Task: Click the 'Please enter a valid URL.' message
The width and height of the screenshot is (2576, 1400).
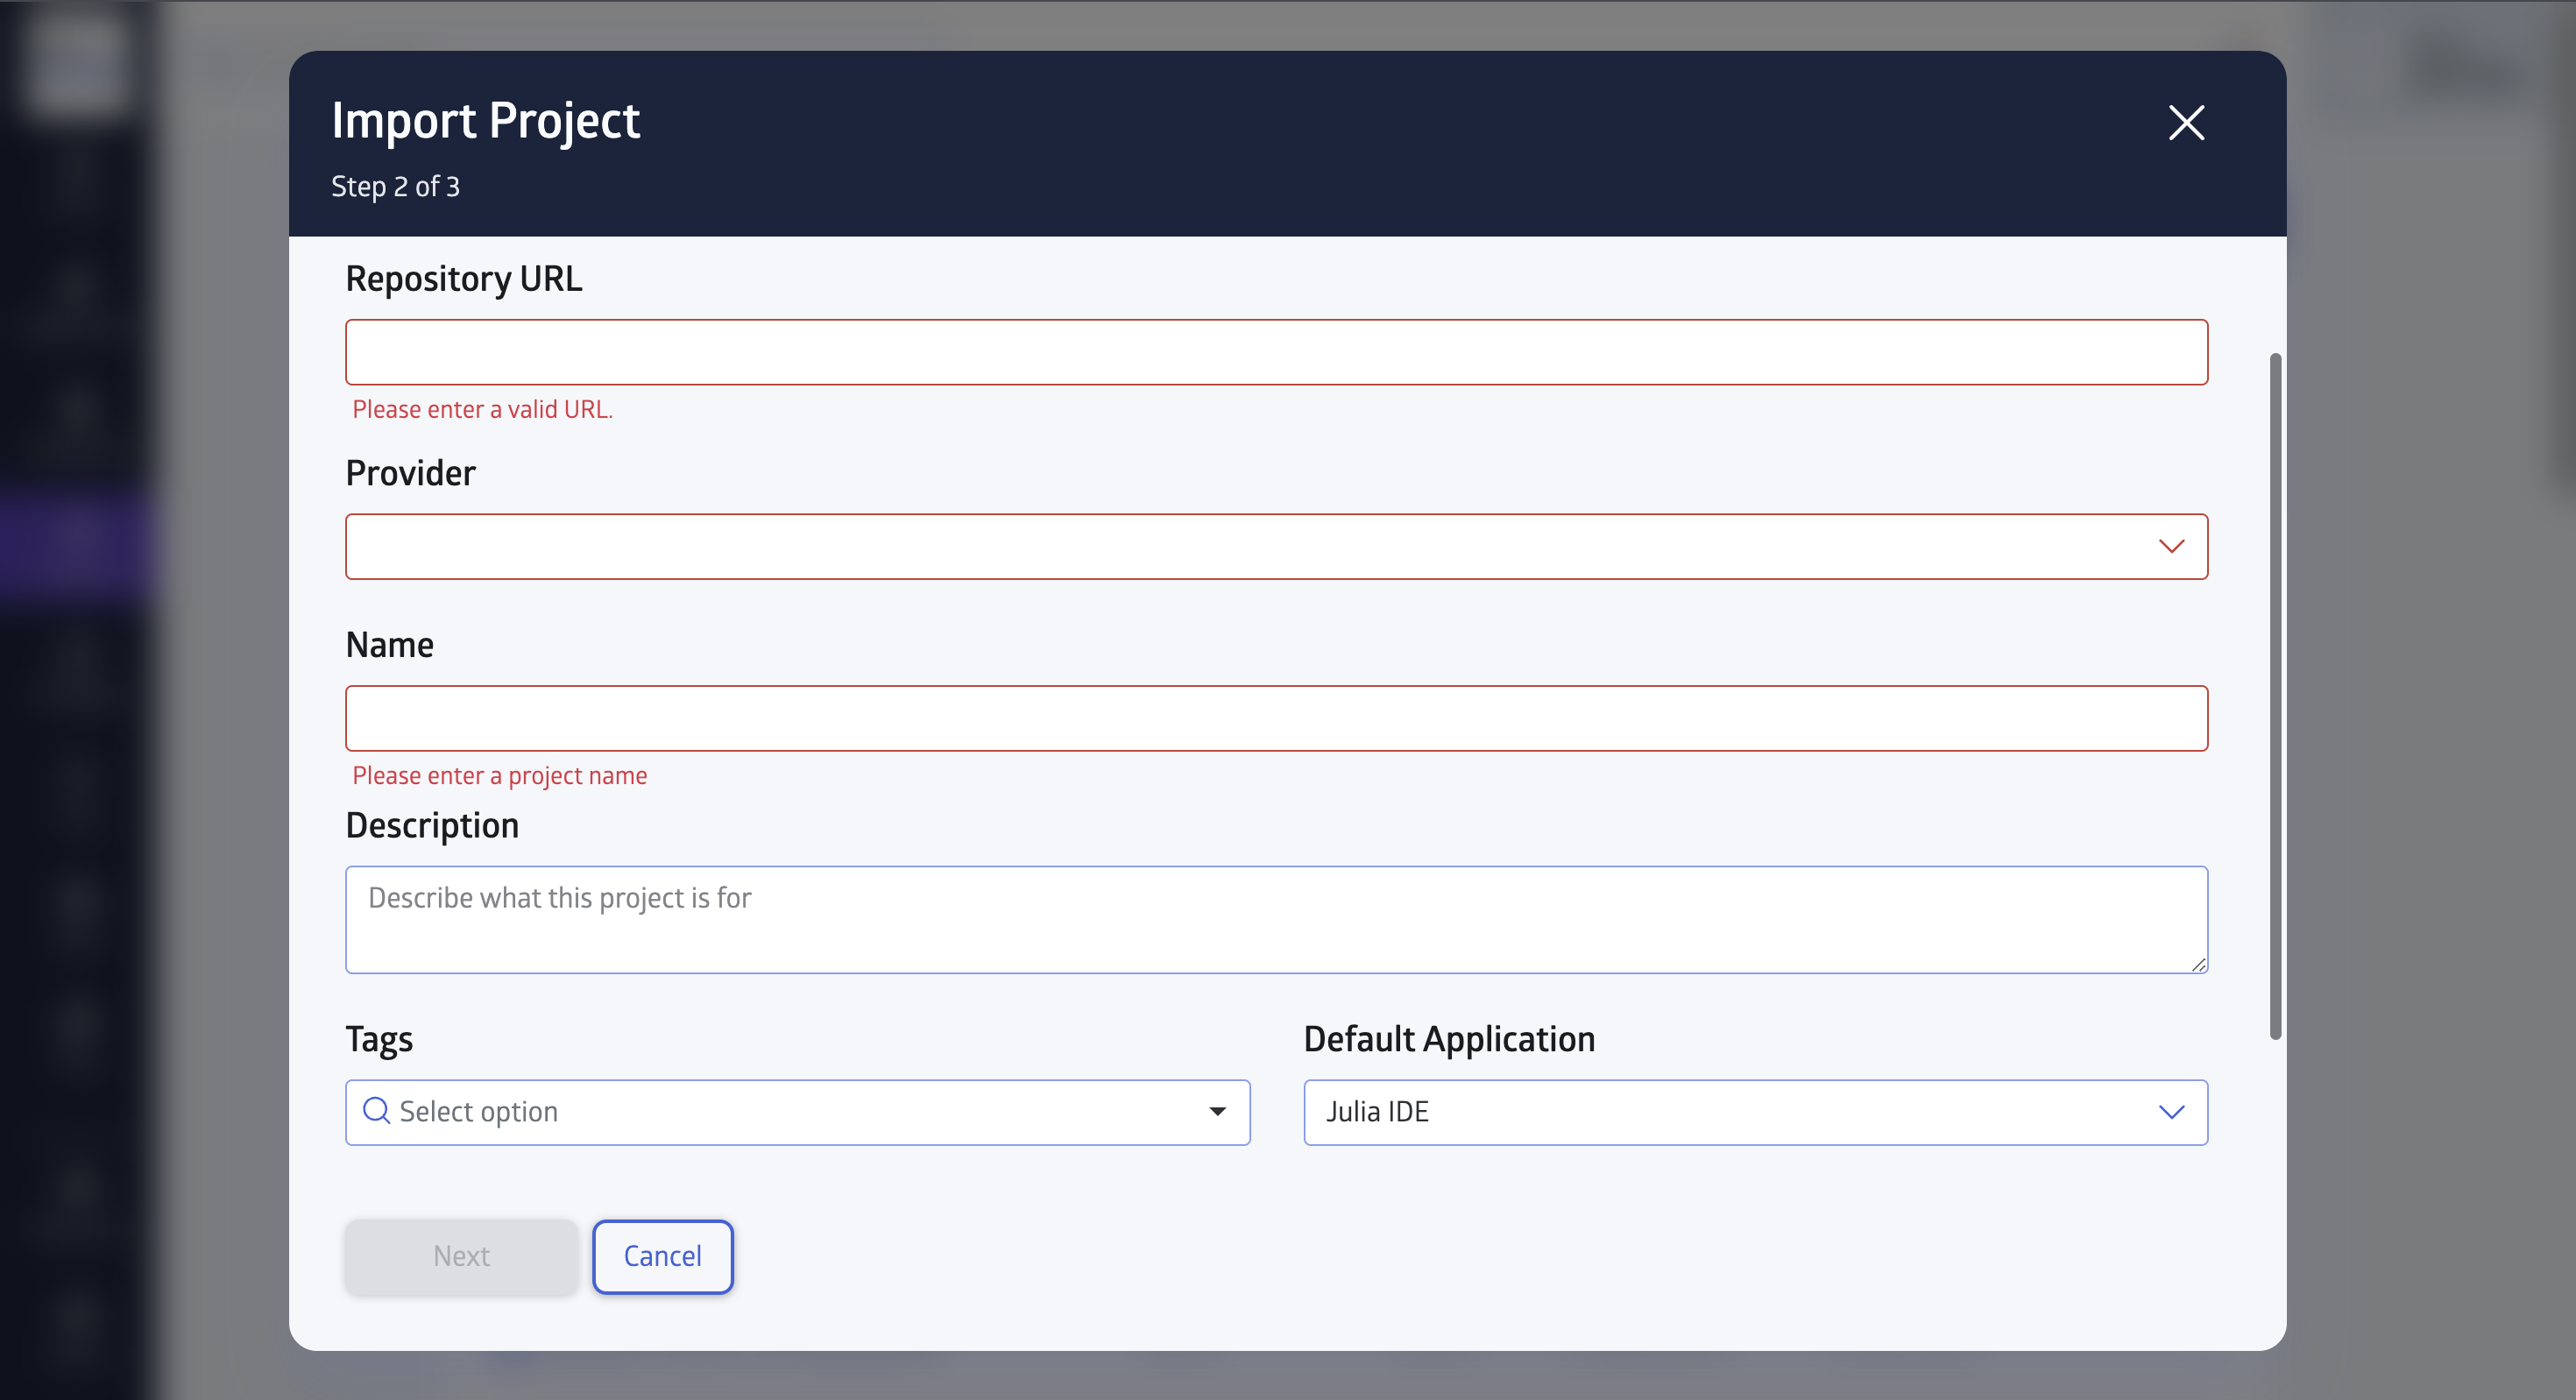Action: tap(482, 409)
